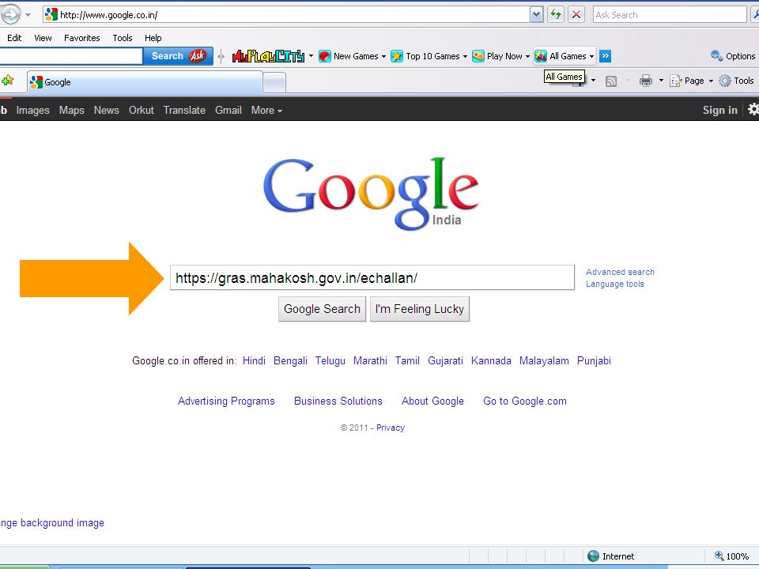Click the Go to Google.com link
The width and height of the screenshot is (759, 569).
tap(525, 401)
